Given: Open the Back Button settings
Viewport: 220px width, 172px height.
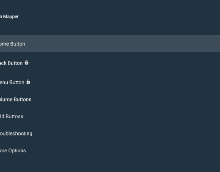Looking at the screenshot, I should tap(110, 63).
